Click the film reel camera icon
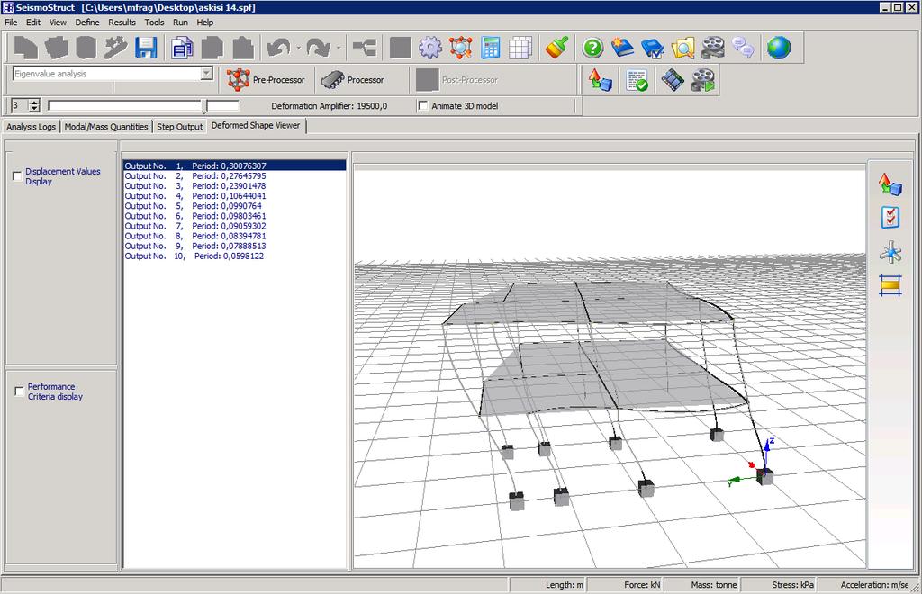The height and width of the screenshot is (594, 922). [x=713, y=48]
